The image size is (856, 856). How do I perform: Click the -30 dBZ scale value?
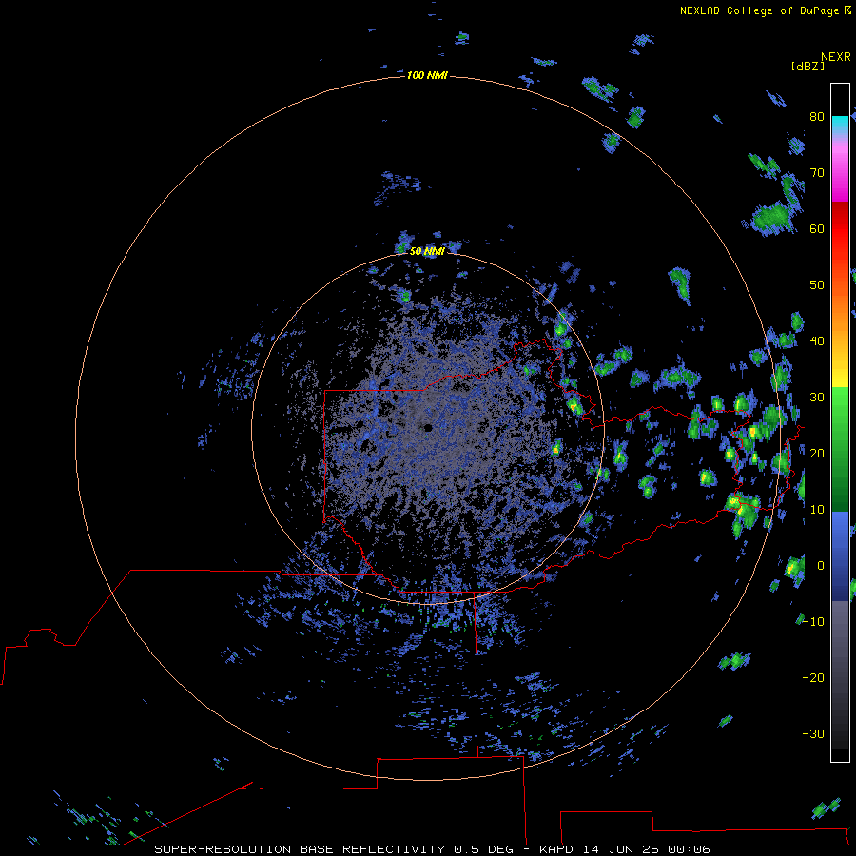[x=813, y=733]
